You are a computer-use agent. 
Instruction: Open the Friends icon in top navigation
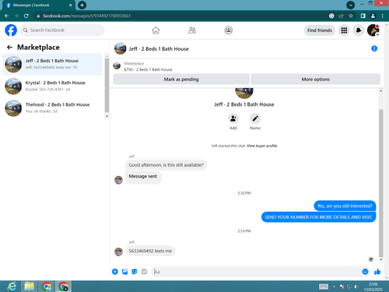192,30
